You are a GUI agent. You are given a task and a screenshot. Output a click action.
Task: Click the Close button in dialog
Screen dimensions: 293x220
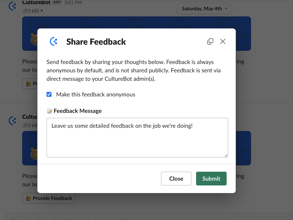click(x=176, y=178)
